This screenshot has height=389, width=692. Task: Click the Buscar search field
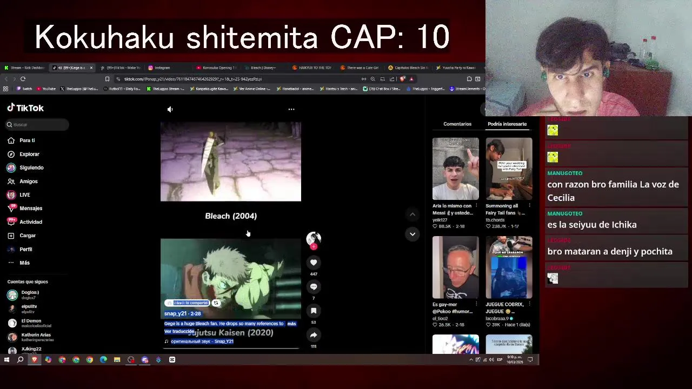(x=37, y=125)
